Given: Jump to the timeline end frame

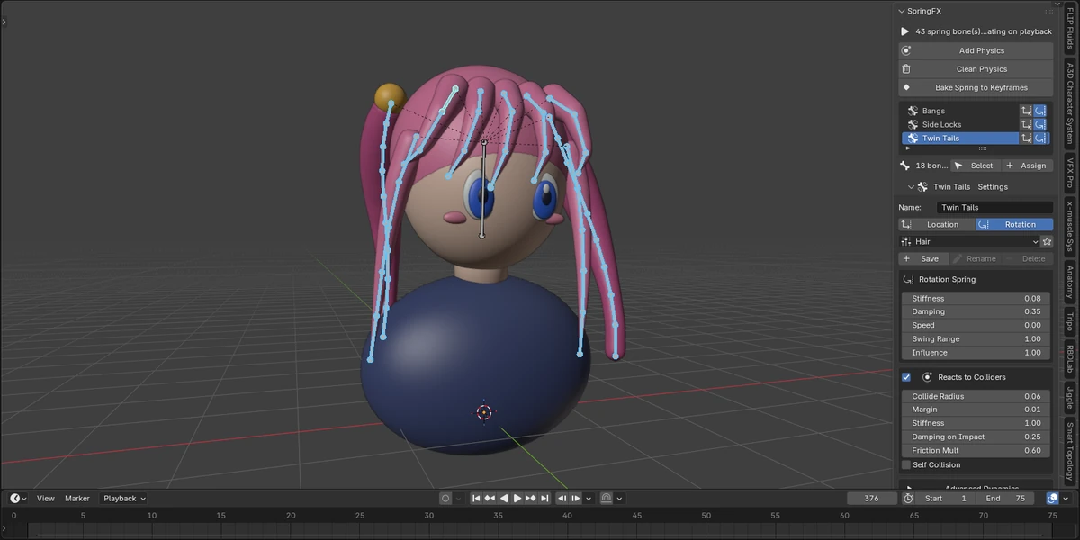Looking at the screenshot, I should (x=545, y=498).
